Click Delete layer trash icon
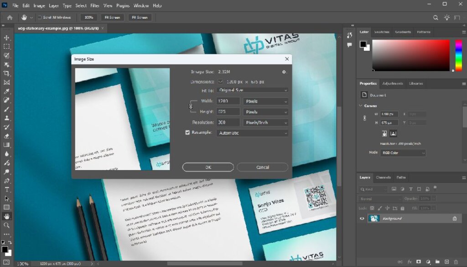Screen dimensions: 467x267 [x=456, y=262]
